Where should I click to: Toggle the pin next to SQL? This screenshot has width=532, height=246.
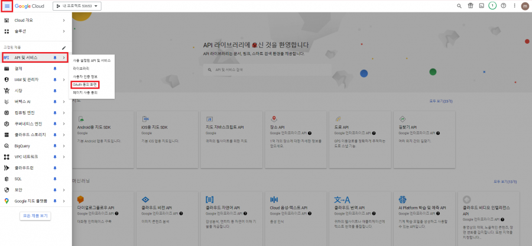pyautogui.click(x=55, y=179)
